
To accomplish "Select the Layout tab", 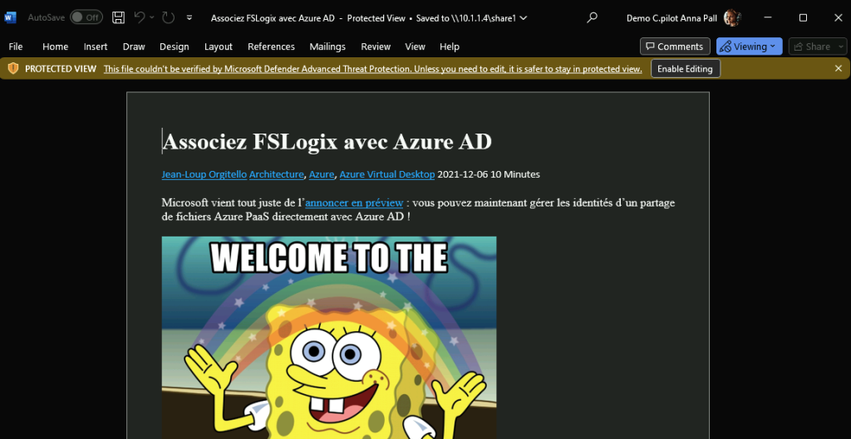I will (x=219, y=46).
